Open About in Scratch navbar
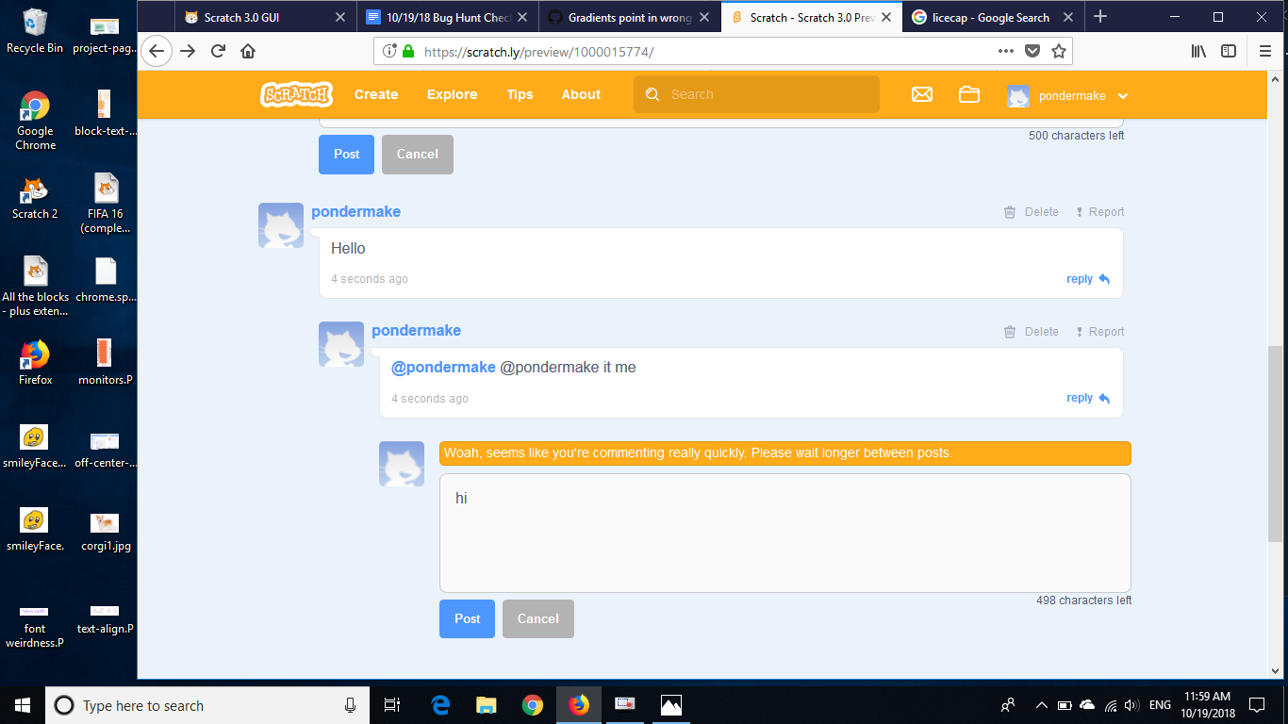Viewport: 1288px width, 724px height. [581, 94]
